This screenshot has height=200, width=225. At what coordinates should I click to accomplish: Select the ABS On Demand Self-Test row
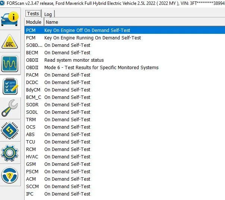click(x=125, y=135)
